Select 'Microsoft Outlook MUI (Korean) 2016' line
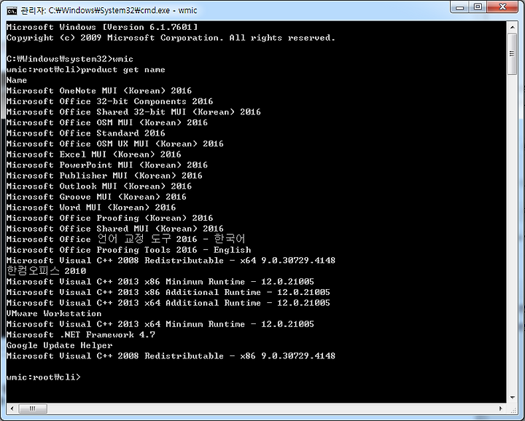525x421 pixels. click(x=99, y=186)
